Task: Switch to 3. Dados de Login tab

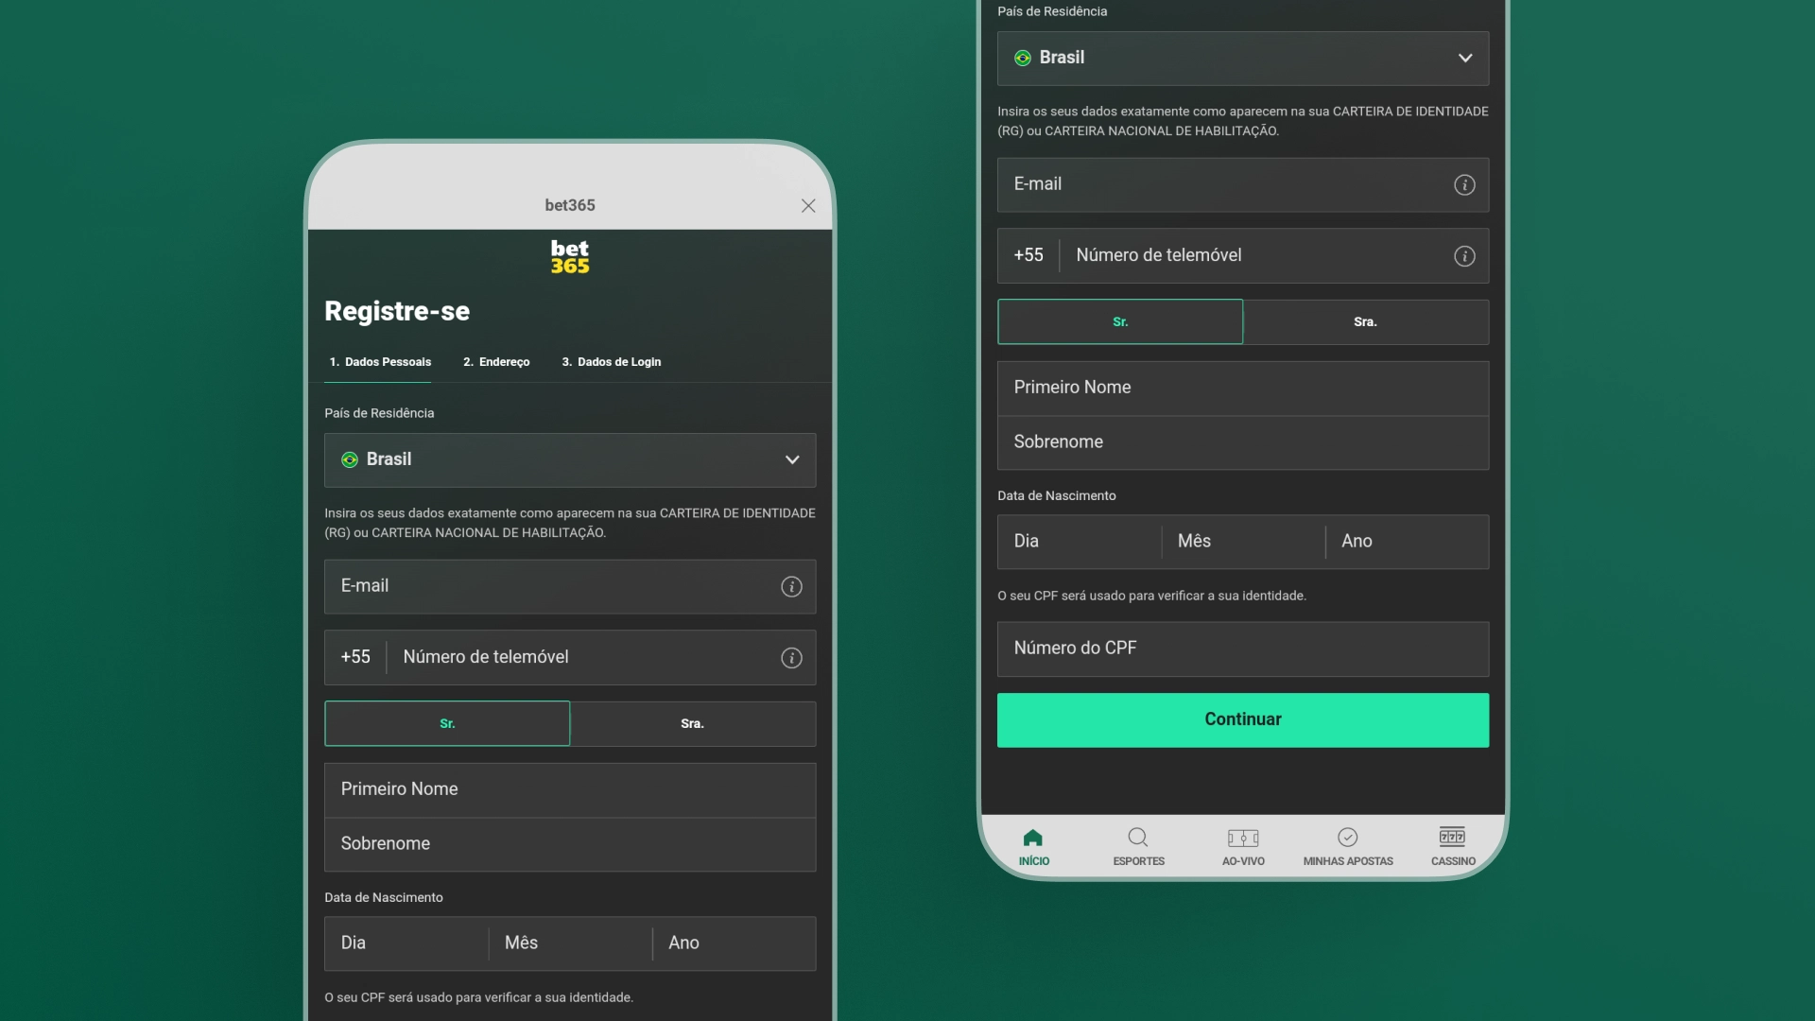Action: point(612,362)
